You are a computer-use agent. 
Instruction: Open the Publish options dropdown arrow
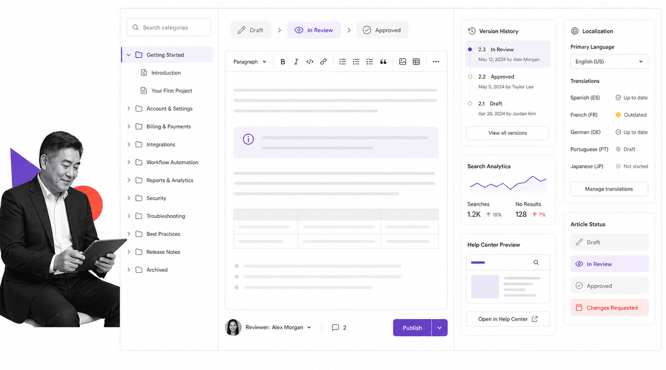click(x=439, y=328)
